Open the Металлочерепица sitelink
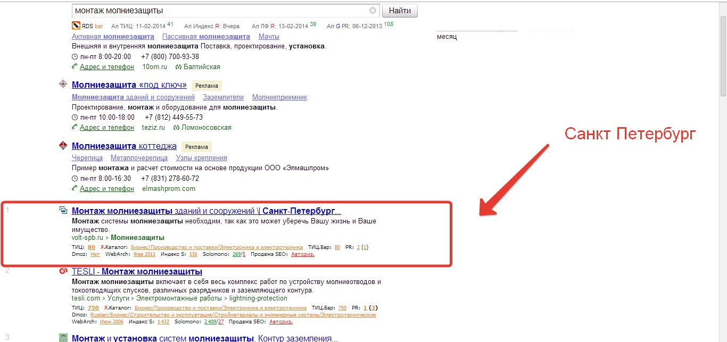The width and height of the screenshot is (727, 342). [x=139, y=158]
